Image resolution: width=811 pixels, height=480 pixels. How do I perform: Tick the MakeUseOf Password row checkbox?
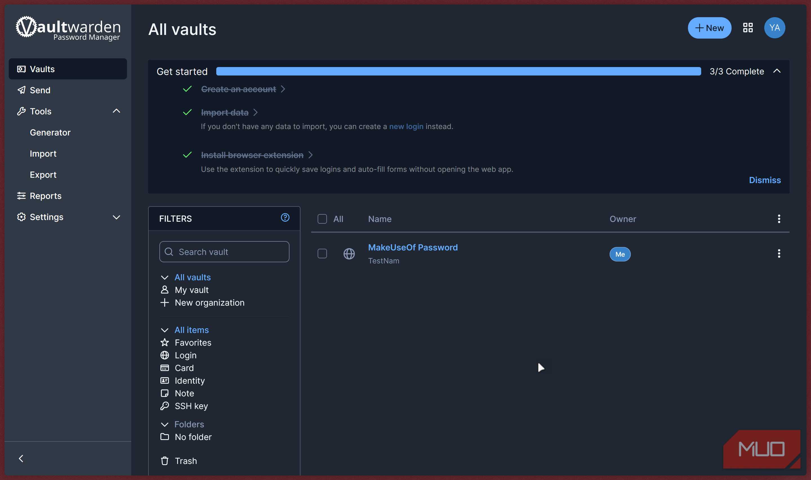(x=322, y=254)
